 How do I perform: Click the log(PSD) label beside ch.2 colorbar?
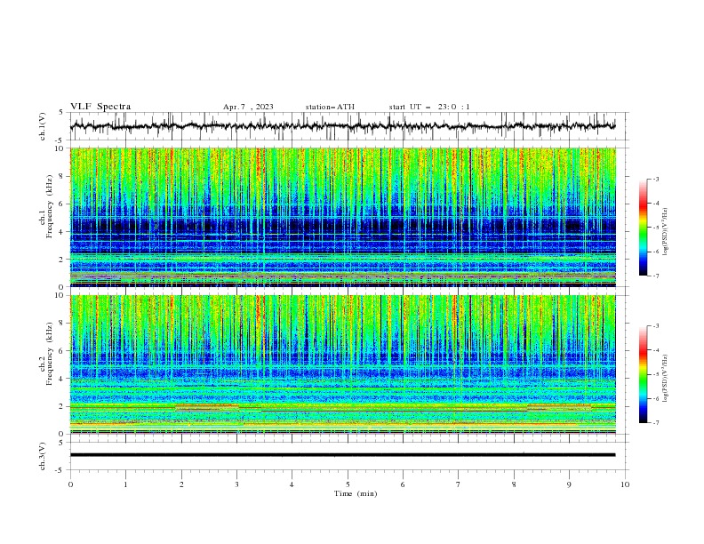click(x=666, y=378)
